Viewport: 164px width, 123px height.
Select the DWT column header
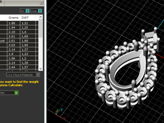click(x=28, y=18)
